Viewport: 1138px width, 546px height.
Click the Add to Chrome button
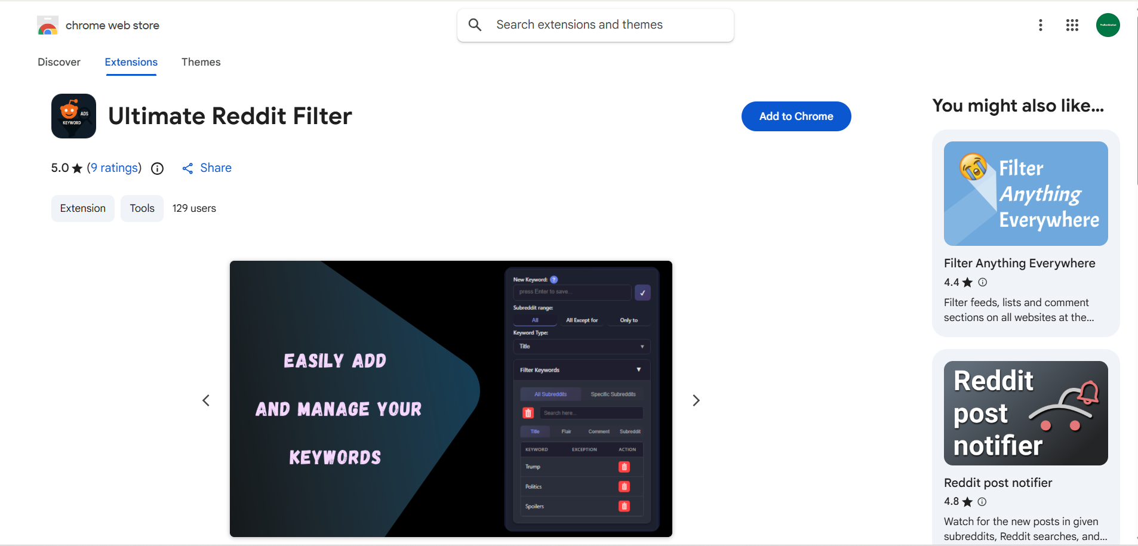[796, 116]
